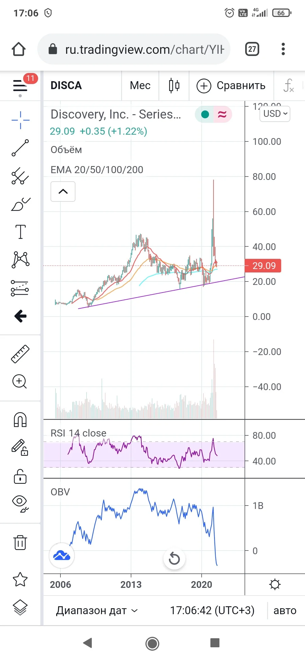Viewport: 305px width, 662px height.
Task: Click the OBV indicator label
Action: pyautogui.click(x=60, y=492)
